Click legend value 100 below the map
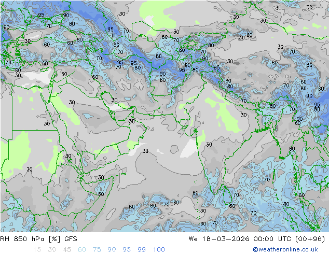This screenshot has width=329, height=254. (x=159, y=250)
